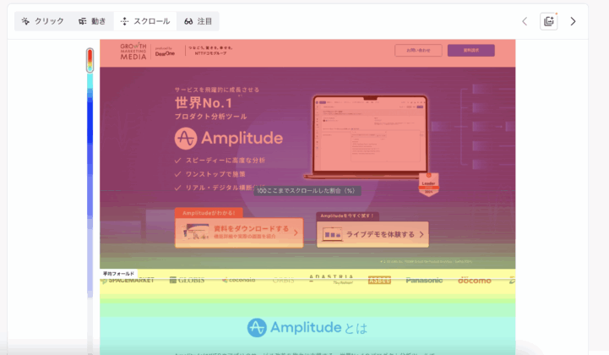Click the Amplitudeとは section heading

pos(307,327)
